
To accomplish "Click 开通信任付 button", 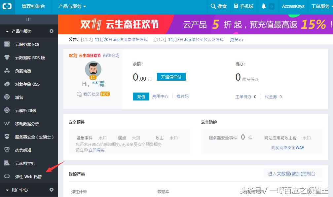I will pos(171,76).
